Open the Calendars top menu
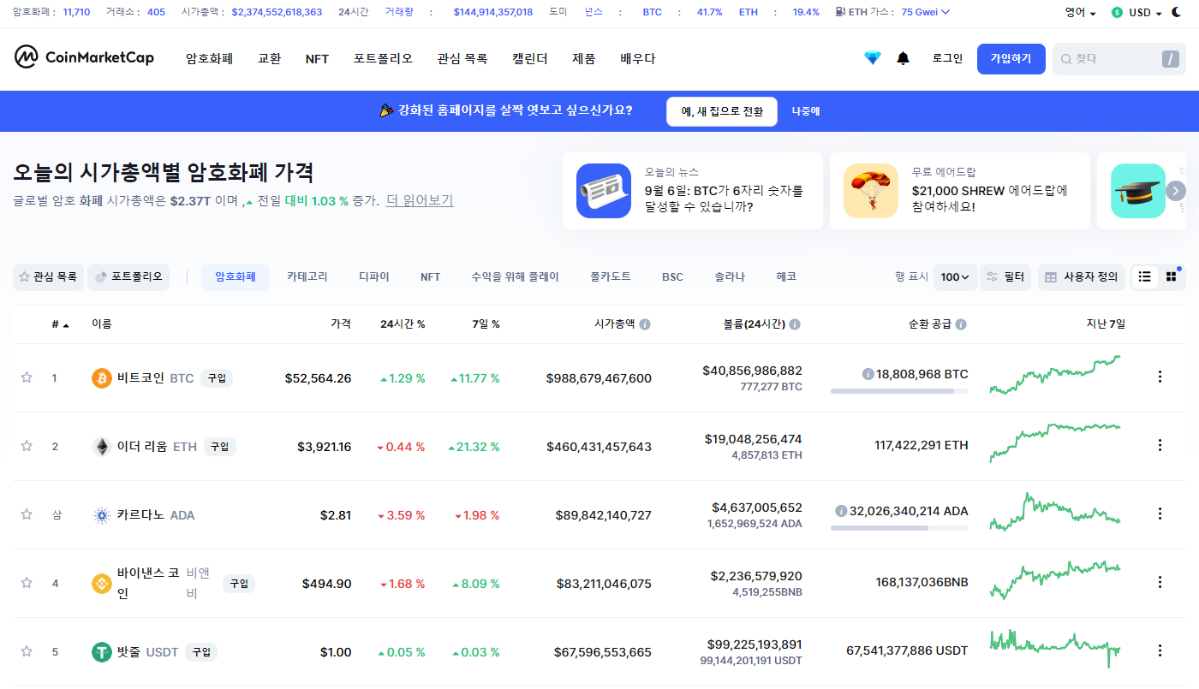Screen dimensions: 1199x689 530,58
